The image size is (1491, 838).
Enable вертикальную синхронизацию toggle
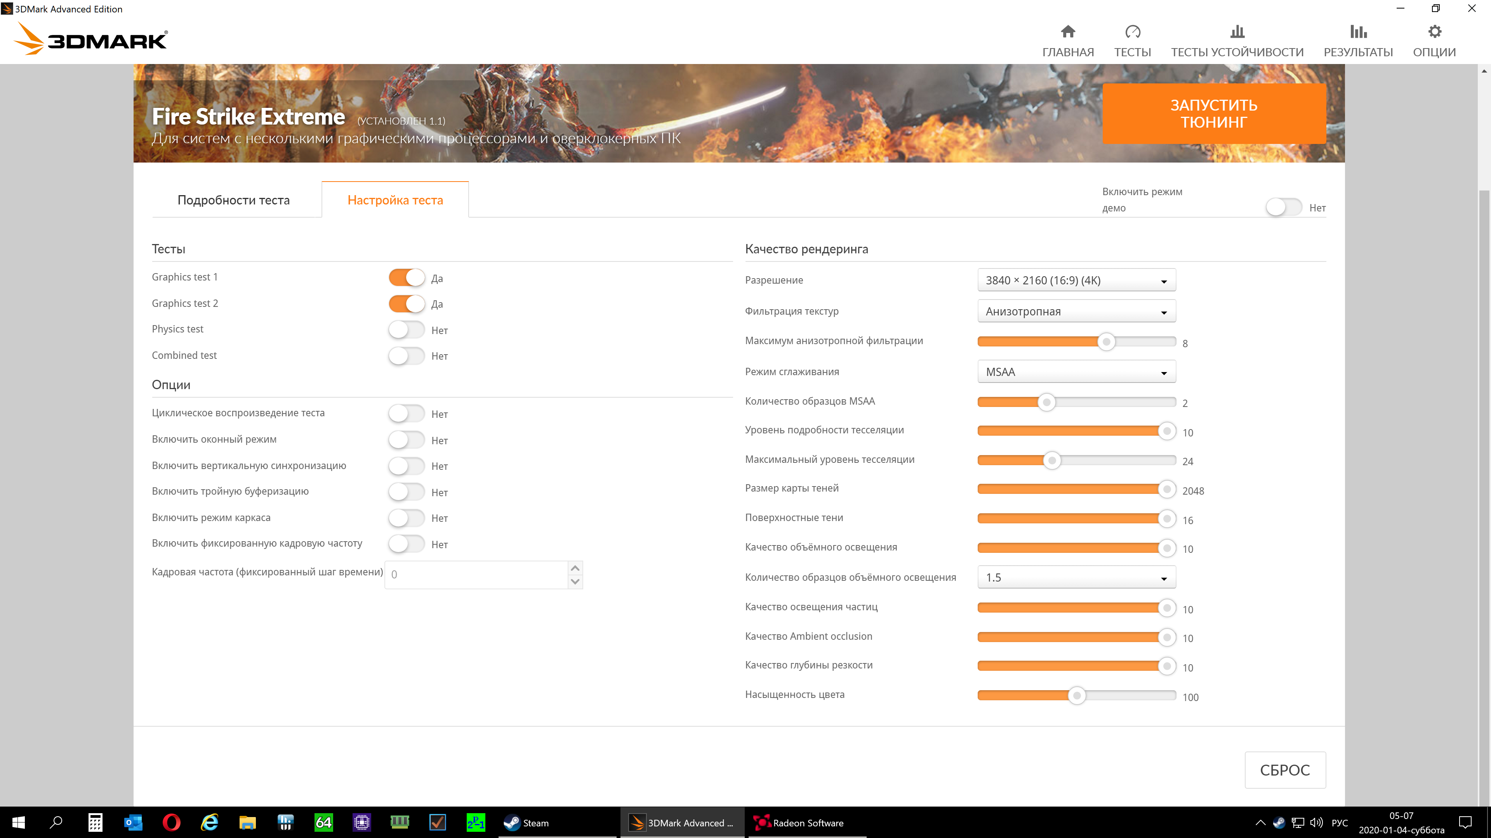tap(406, 466)
